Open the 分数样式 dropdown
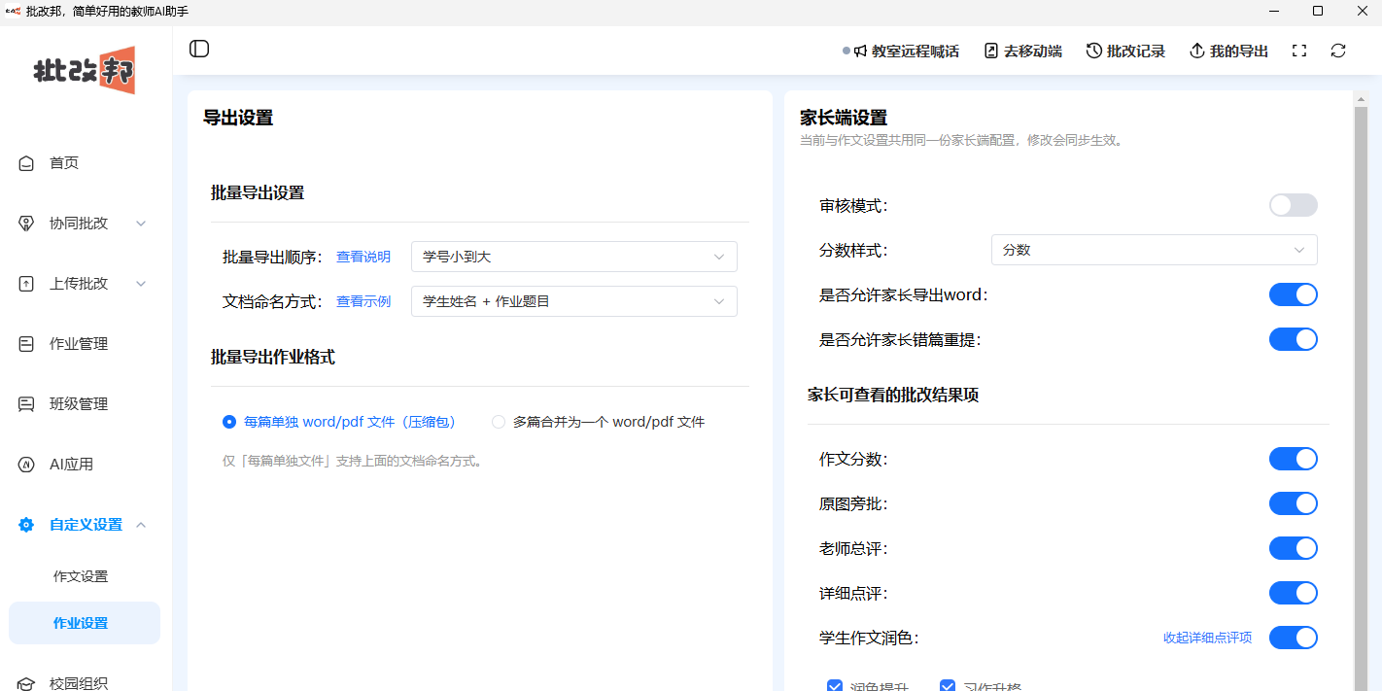 click(1154, 250)
